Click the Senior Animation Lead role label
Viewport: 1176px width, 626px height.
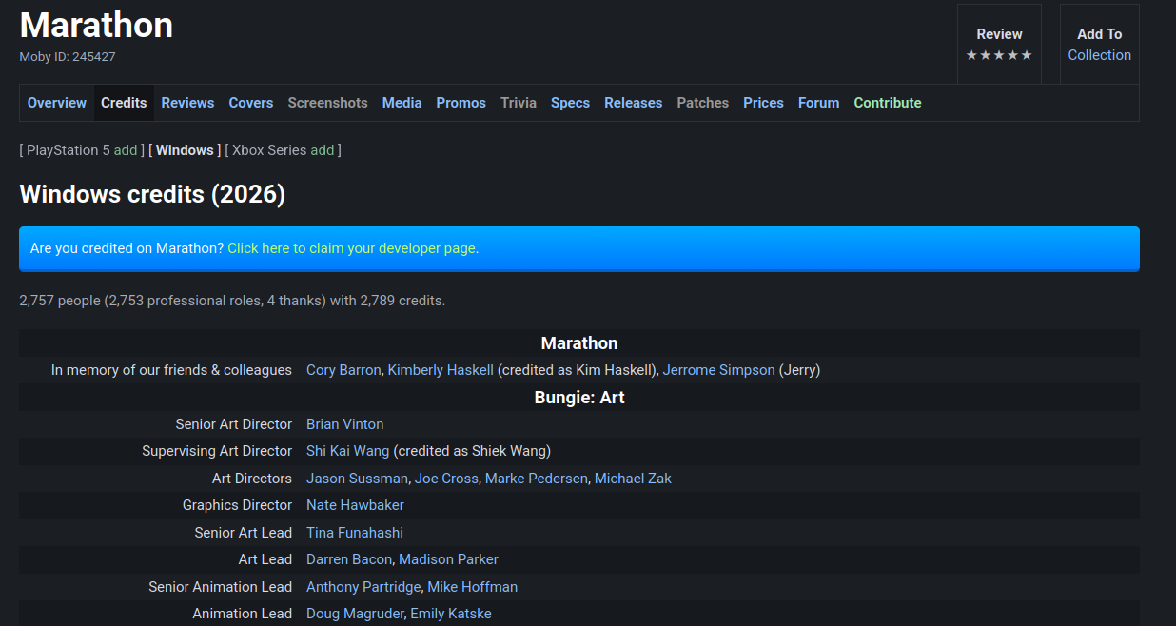221,587
